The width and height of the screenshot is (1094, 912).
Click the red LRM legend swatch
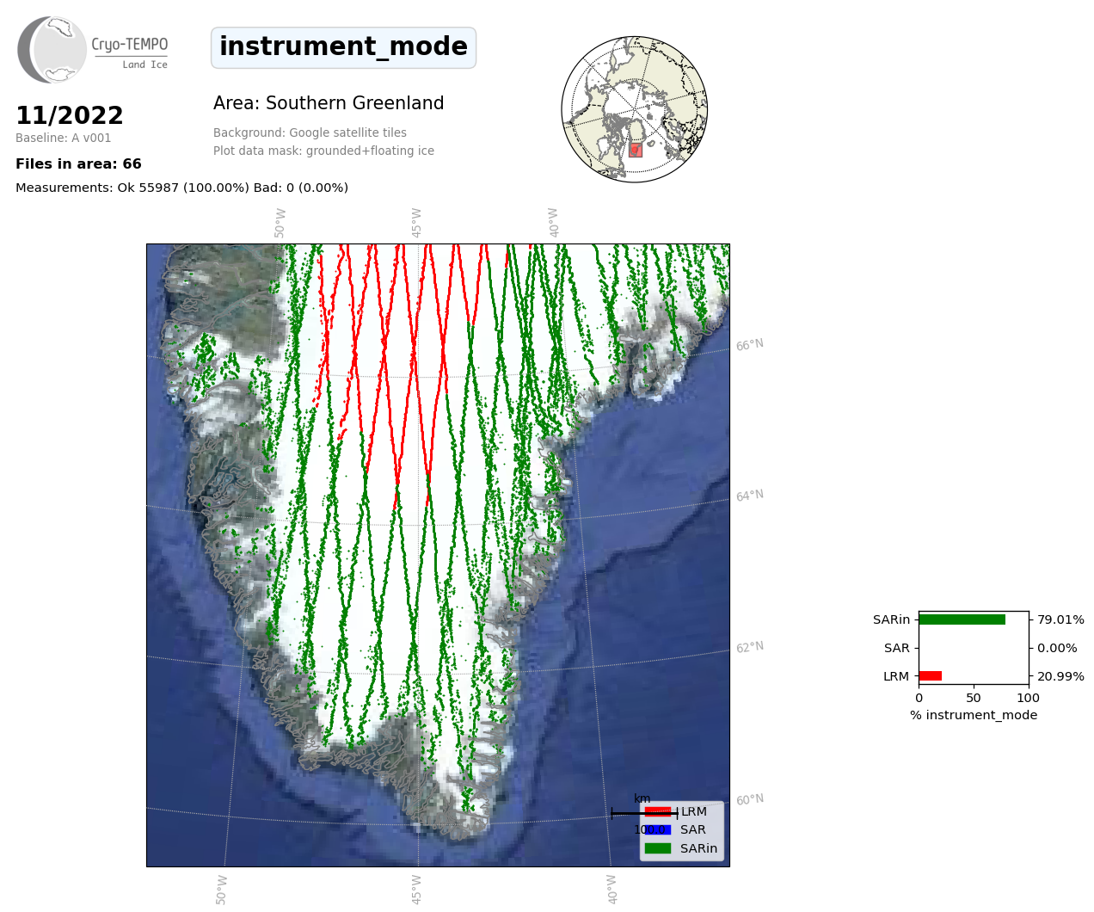tap(658, 811)
